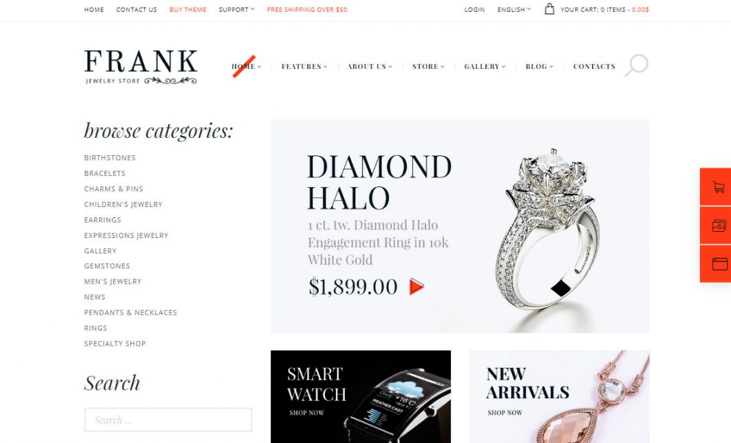Expand the Features menu dropdown

click(x=304, y=67)
